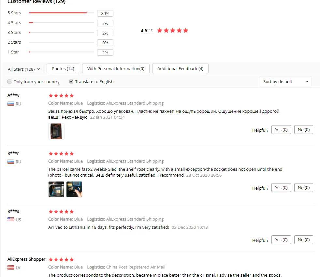The height and width of the screenshot is (277, 320).
Task: Select the Additional Feedback (4) filter
Action: coord(180,68)
